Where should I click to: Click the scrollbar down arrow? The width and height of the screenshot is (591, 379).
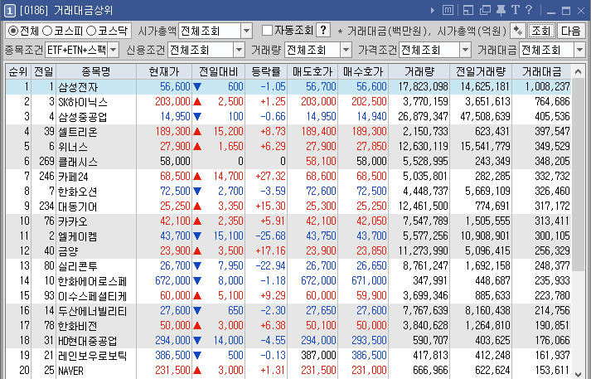pos(578,373)
